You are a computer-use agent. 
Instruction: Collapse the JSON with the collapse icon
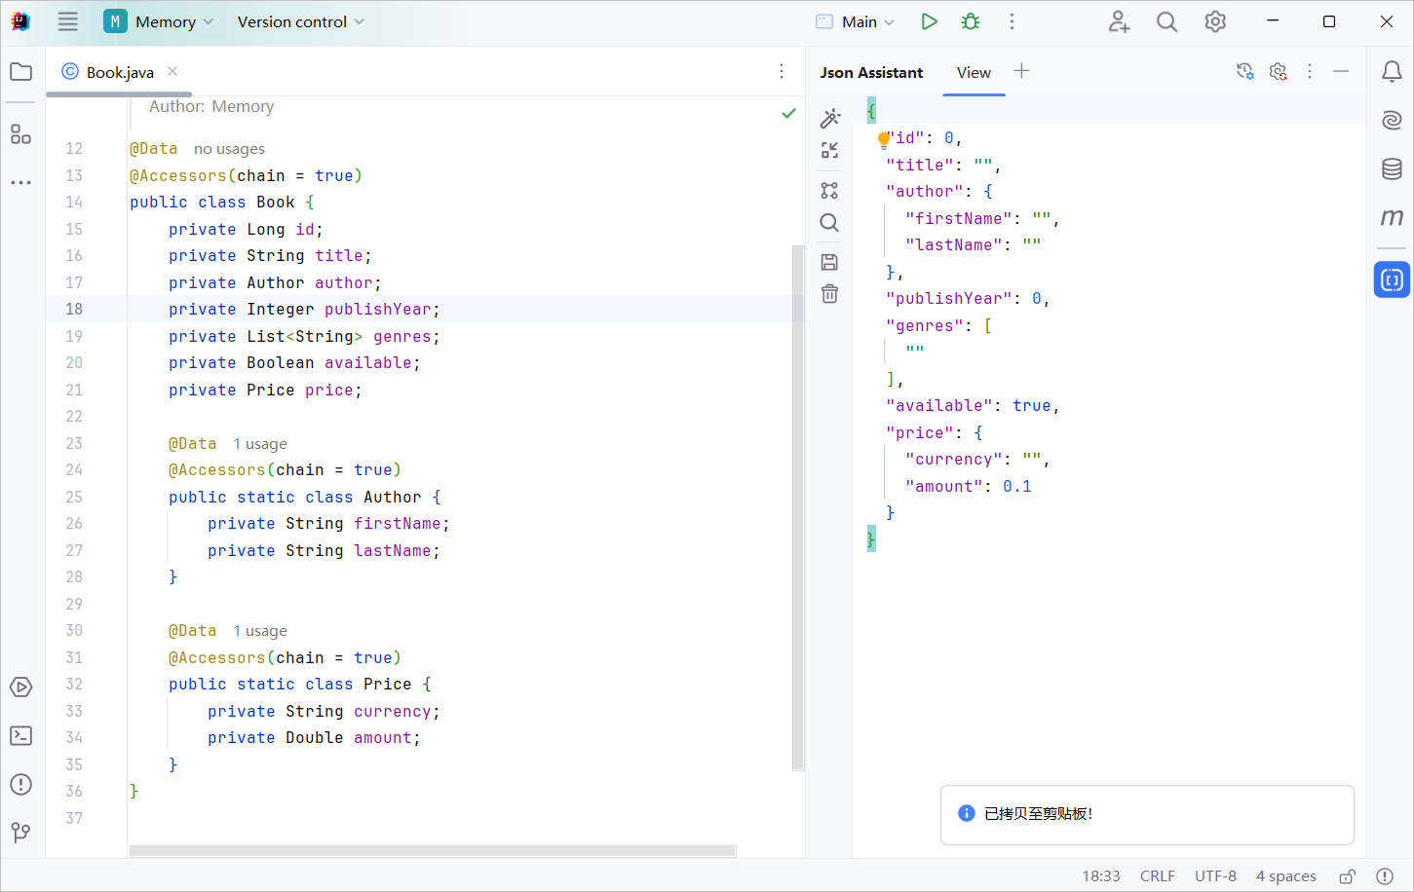(x=829, y=151)
